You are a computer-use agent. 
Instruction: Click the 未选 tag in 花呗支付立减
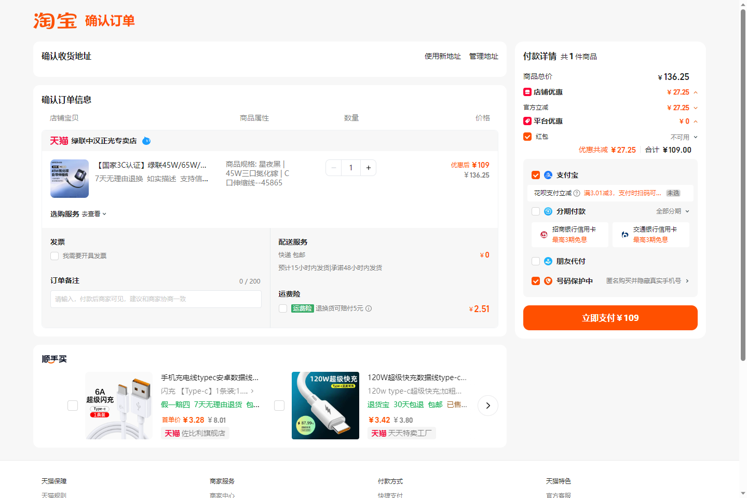pyautogui.click(x=673, y=193)
